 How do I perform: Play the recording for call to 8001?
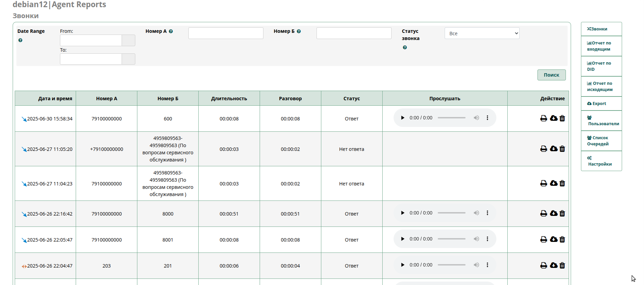coord(402,239)
